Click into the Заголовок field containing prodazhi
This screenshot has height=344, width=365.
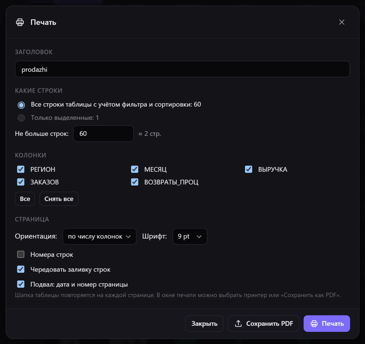click(182, 69)
